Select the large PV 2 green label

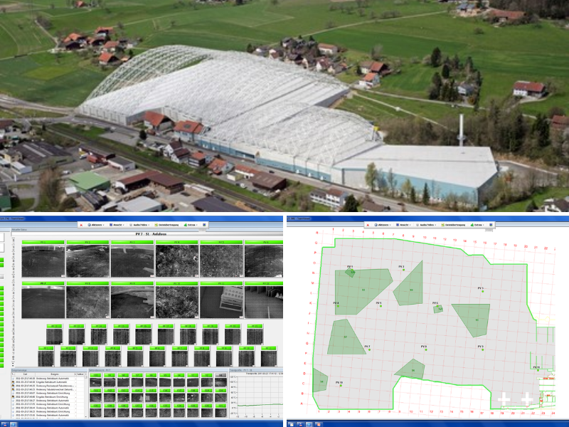click(87, 242)
